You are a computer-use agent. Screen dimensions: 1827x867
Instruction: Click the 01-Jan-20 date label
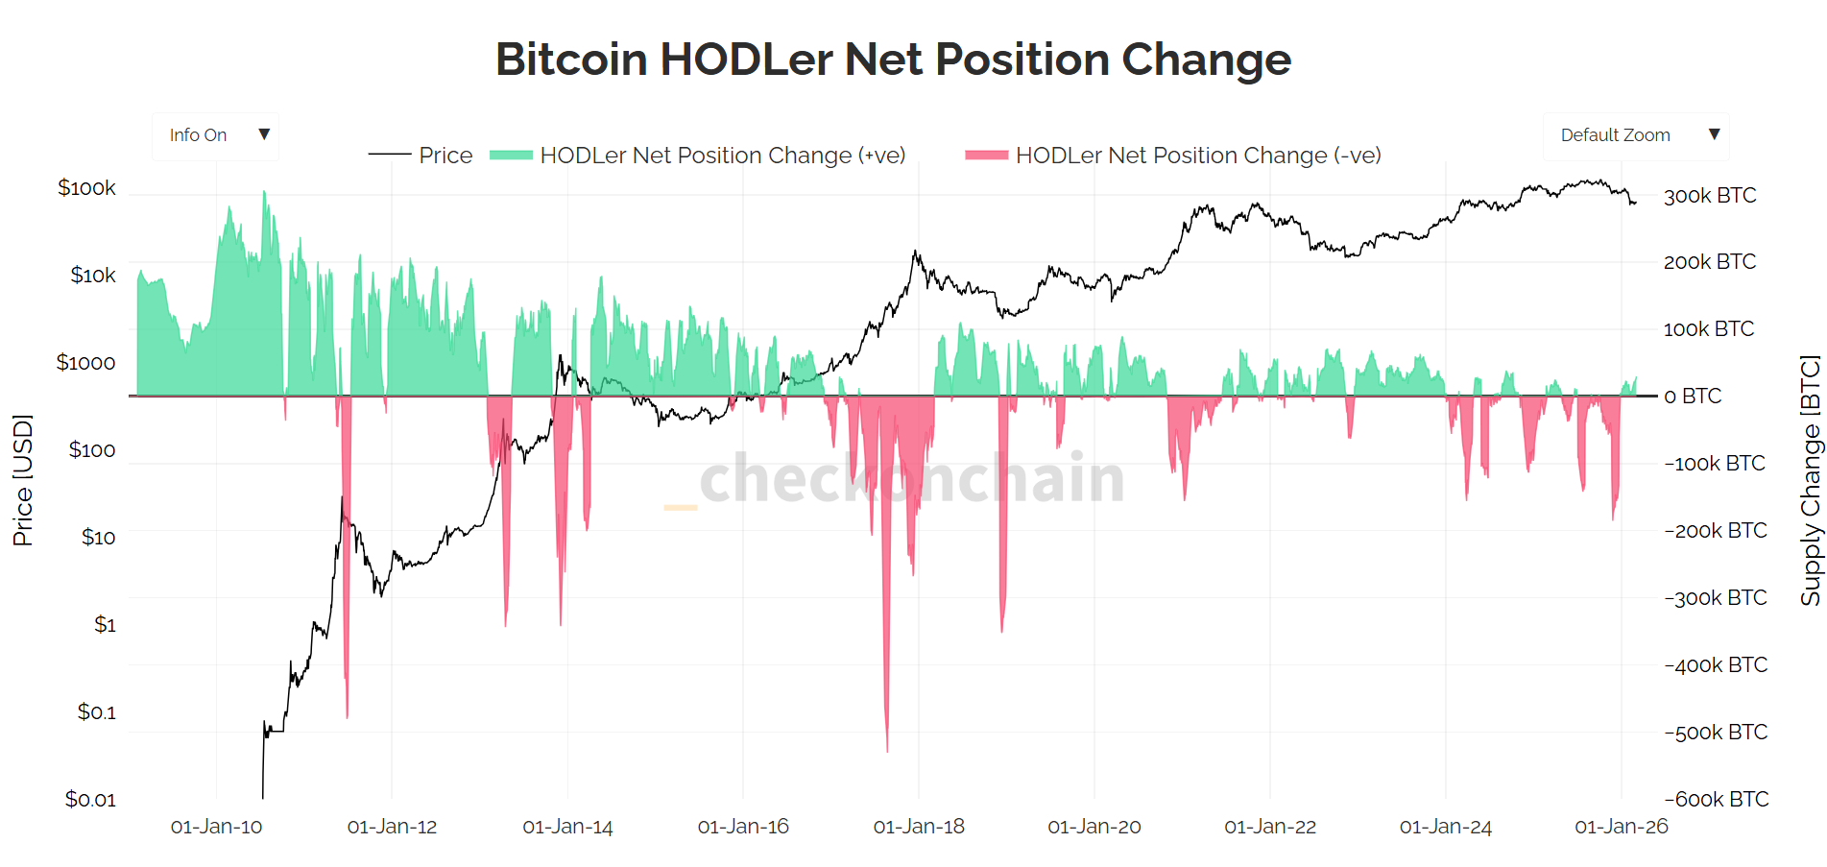[x=1094, y=826]
